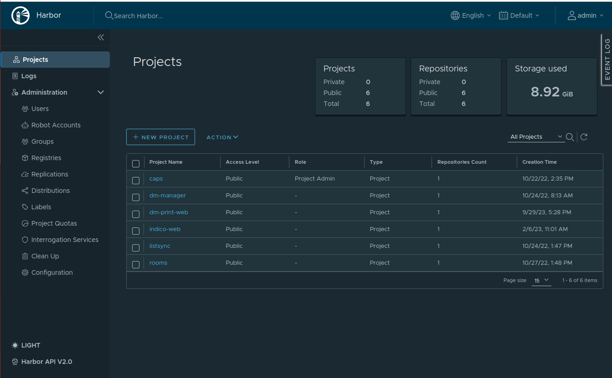The image size is (612, 378).
Task: Open the indico-web project link
Action: pos(165,229)
